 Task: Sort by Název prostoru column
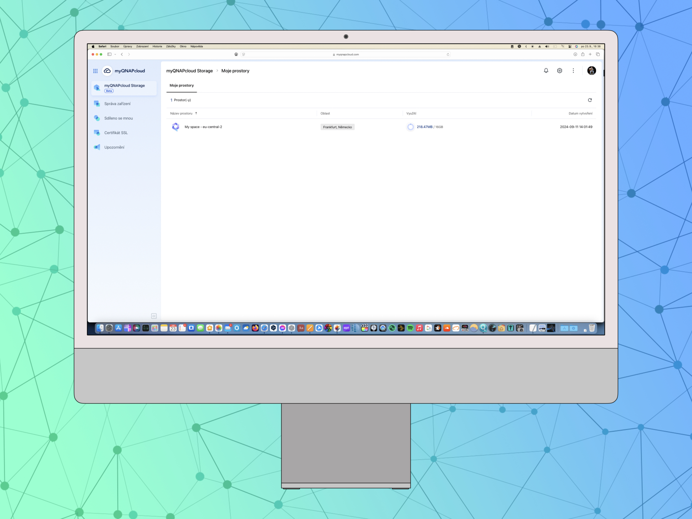click(181, 114)
